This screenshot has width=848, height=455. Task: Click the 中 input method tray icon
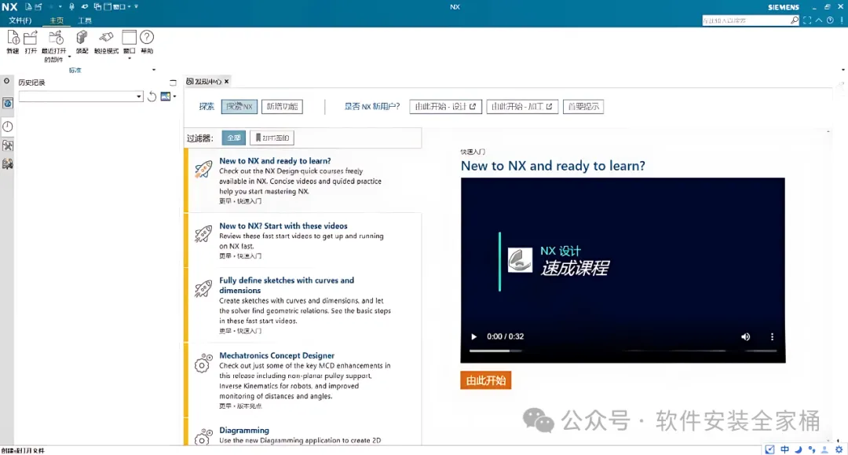point(784,449)
